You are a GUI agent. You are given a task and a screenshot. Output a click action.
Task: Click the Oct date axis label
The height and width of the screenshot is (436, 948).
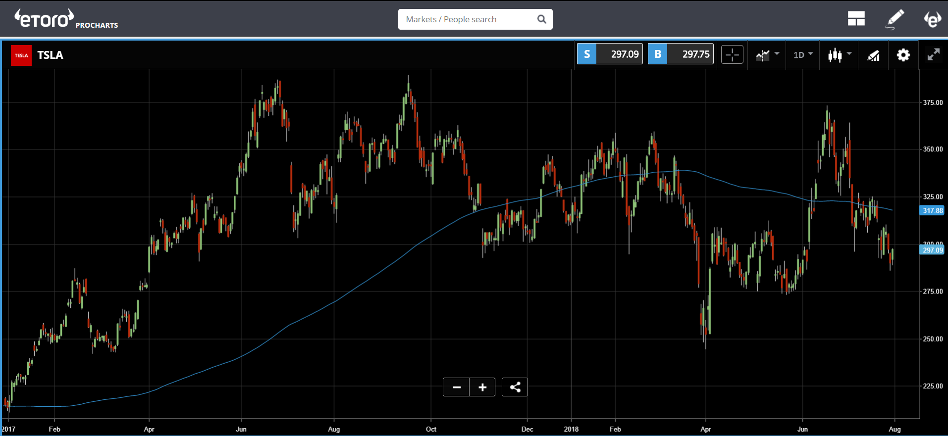tap(431, 429)
